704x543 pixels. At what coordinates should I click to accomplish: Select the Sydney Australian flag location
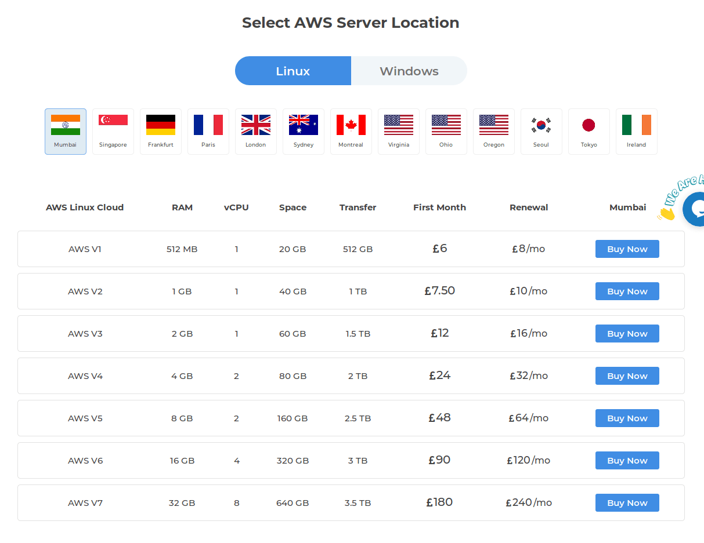click(304, 132)
